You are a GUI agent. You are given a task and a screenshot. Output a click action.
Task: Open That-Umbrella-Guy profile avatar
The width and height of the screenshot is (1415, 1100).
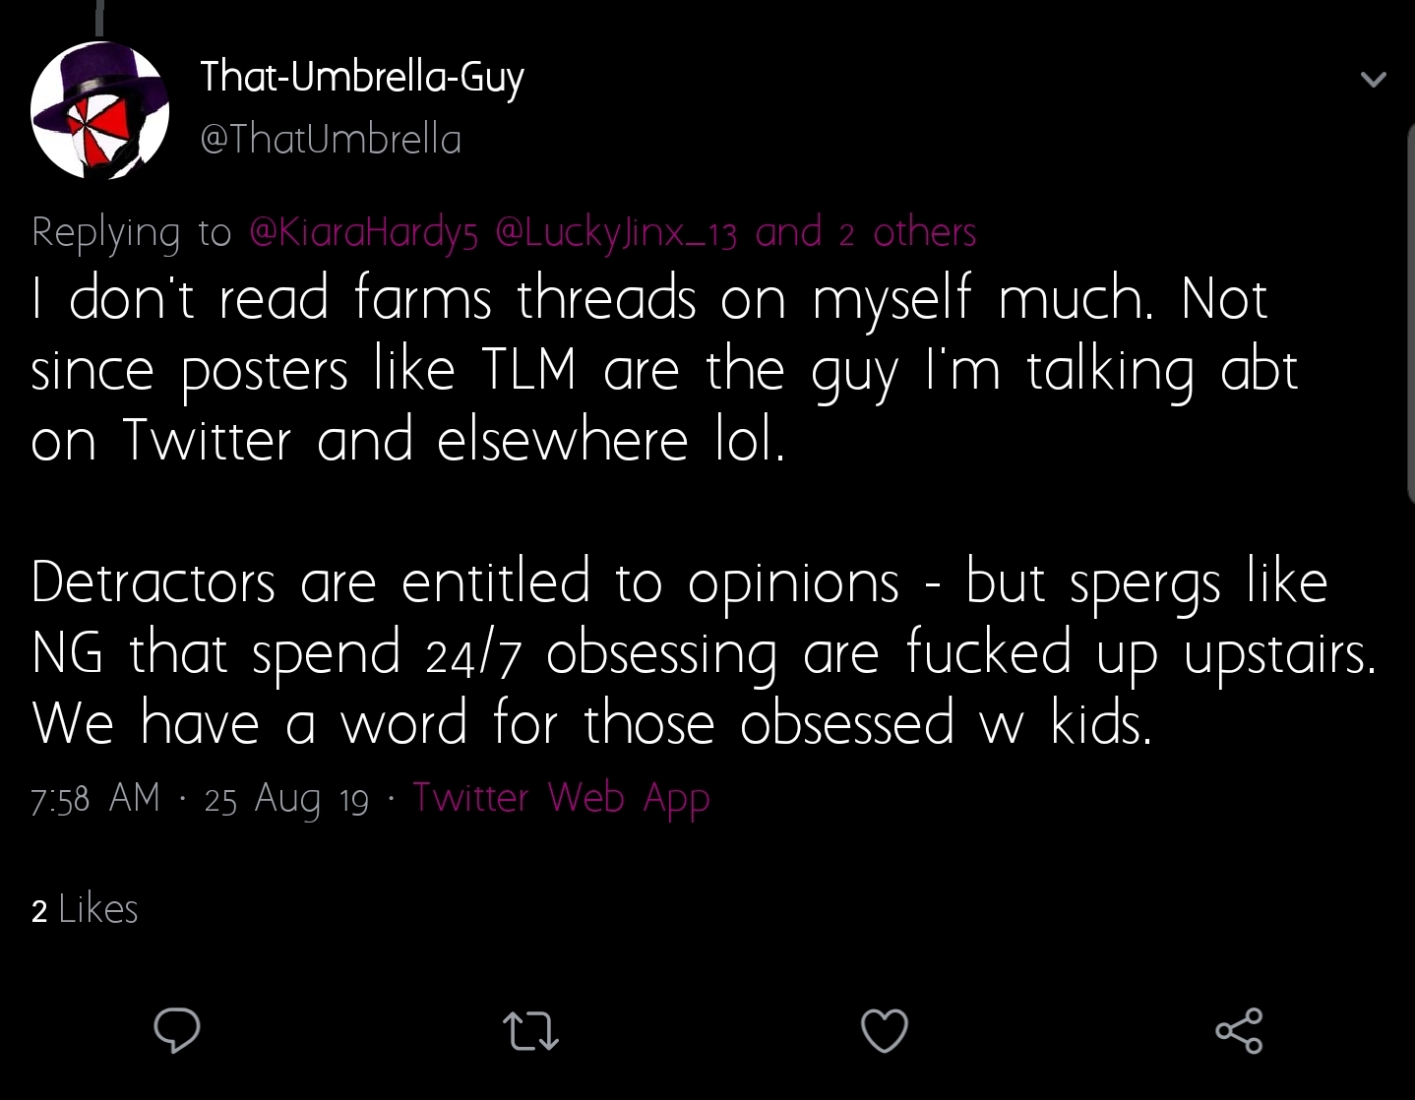(99, 109)
